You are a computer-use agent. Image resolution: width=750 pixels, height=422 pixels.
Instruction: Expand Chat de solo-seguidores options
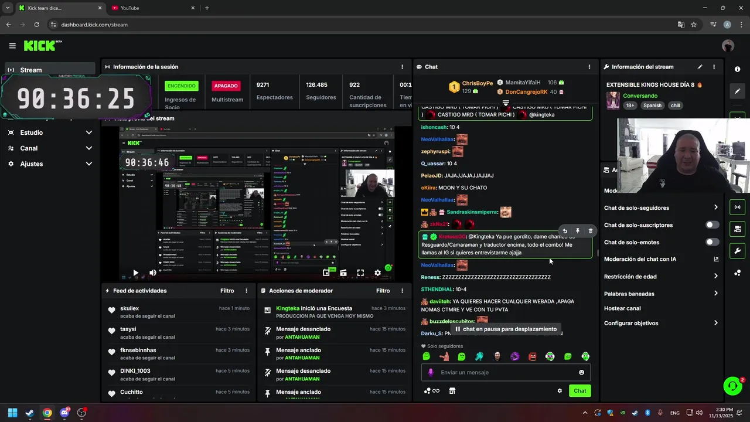tap(715, 207)
